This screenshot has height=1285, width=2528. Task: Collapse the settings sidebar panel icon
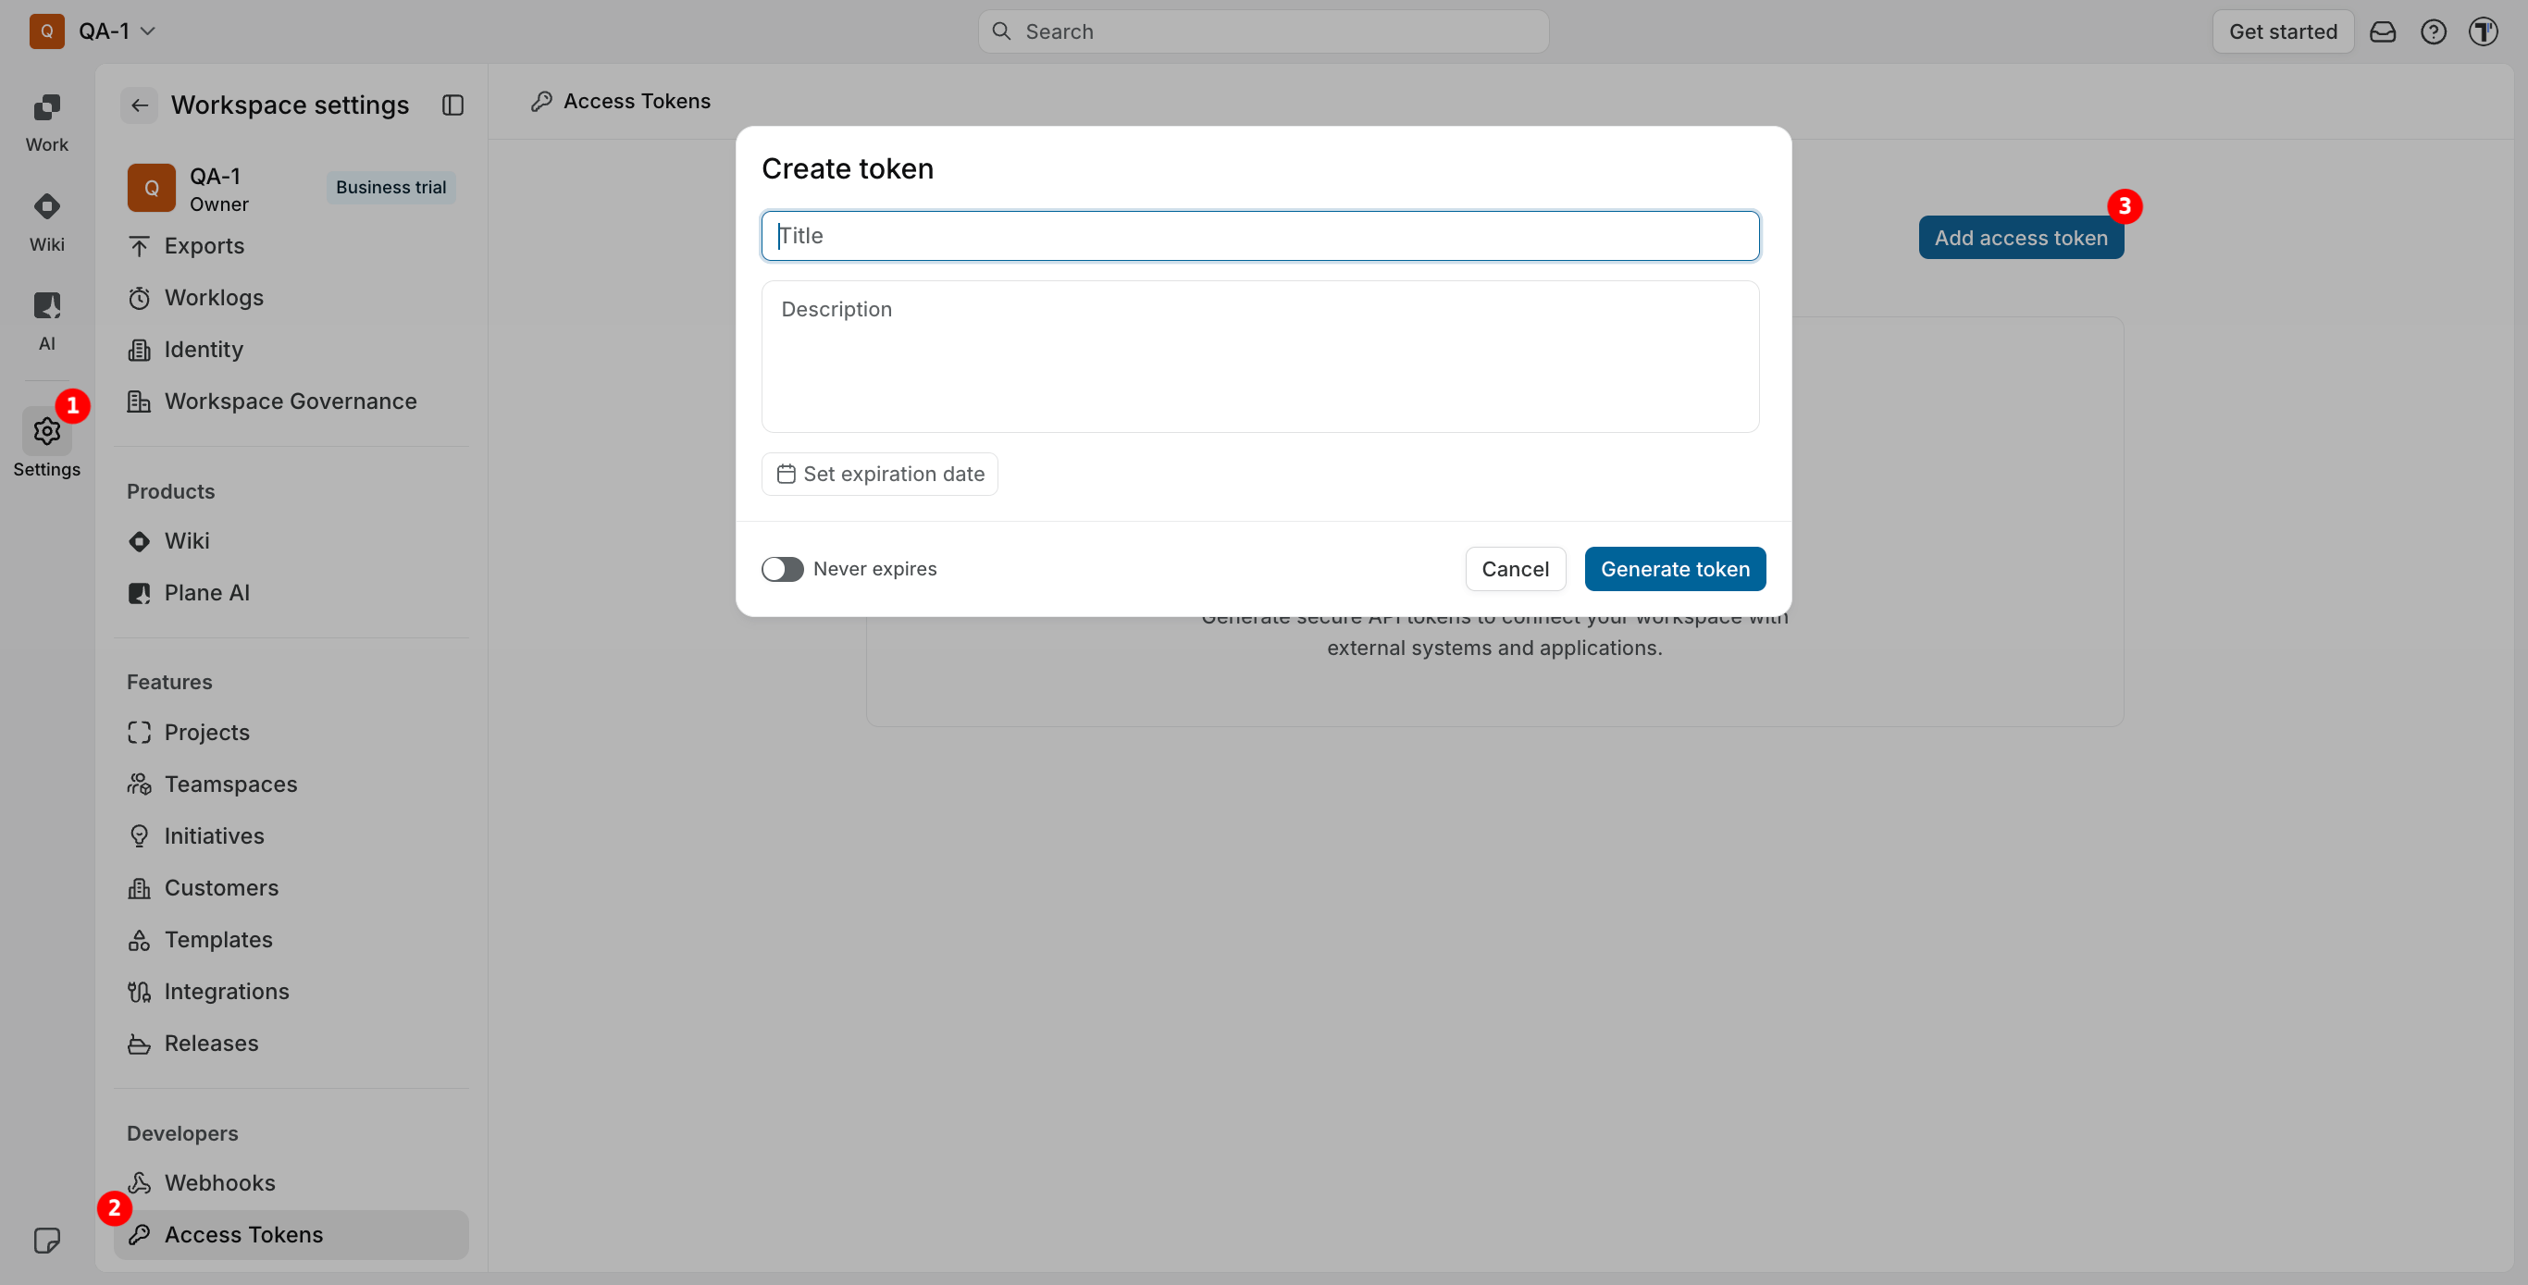click(452, 105)
